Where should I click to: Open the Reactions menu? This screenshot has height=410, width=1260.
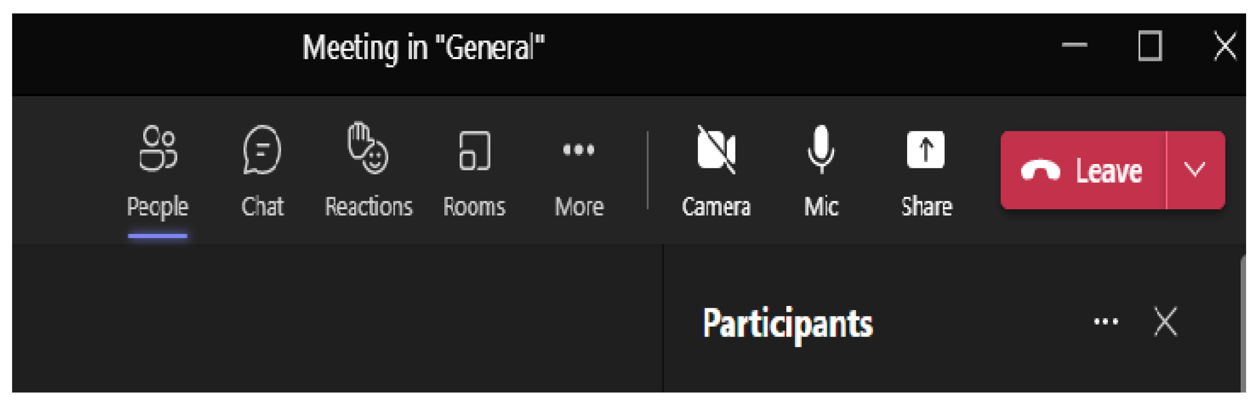(368, 171)
